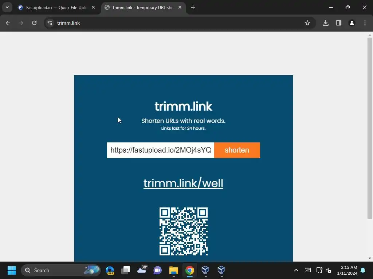The image size is (373, 279).
Task: Open Chrome three-dot menu
Action: (365, 23)
